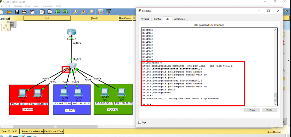Click the Time: 00:19:26 status text
The width and height of the screenshot is (291, 137).
point(10,131)
